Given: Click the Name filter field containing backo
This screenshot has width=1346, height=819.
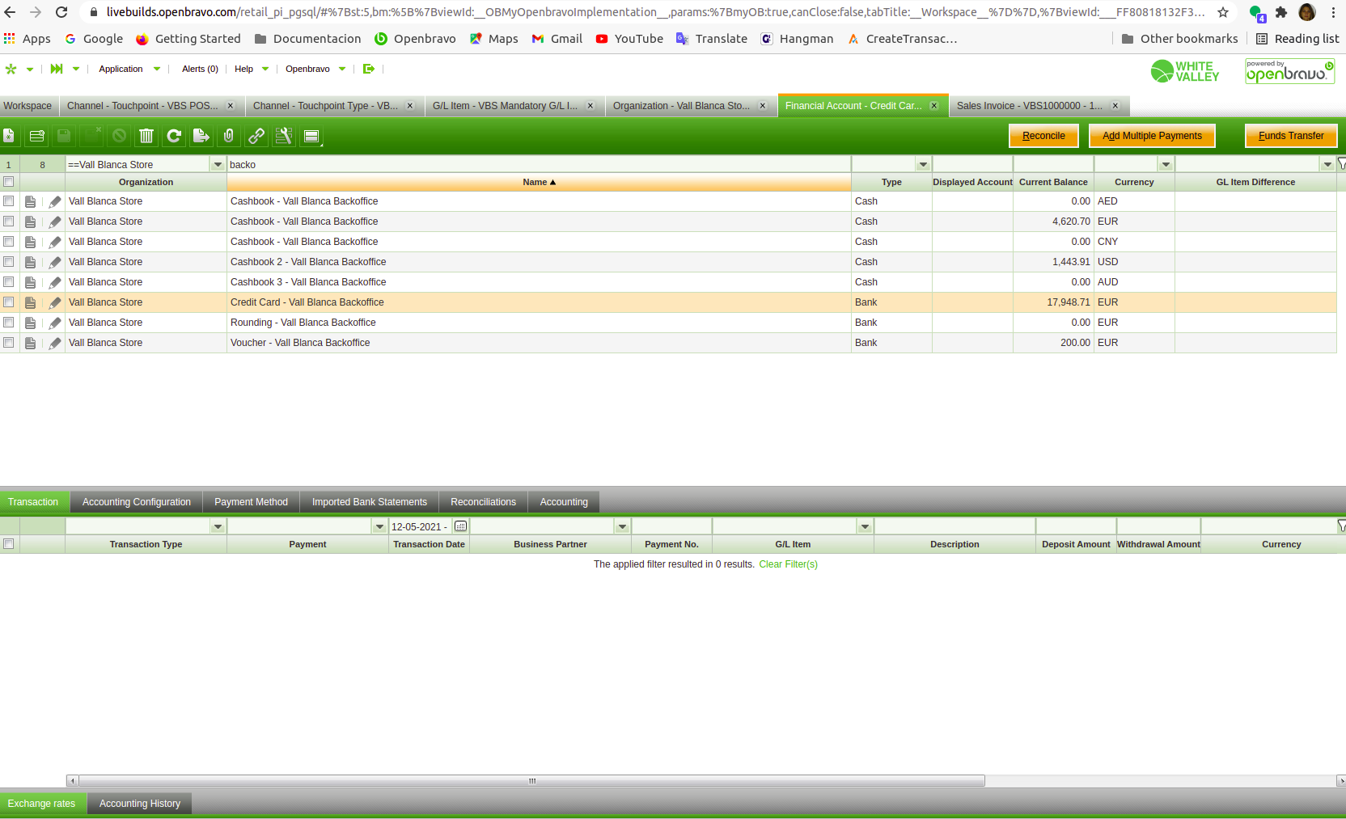Looking at the screenshot, I should [539, 164].
